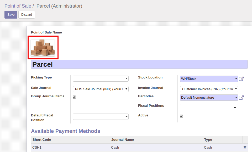This screenshot has width=252, height=152.
Task: Delete the CSH1 Cash payment row
Action: (245, 147)
